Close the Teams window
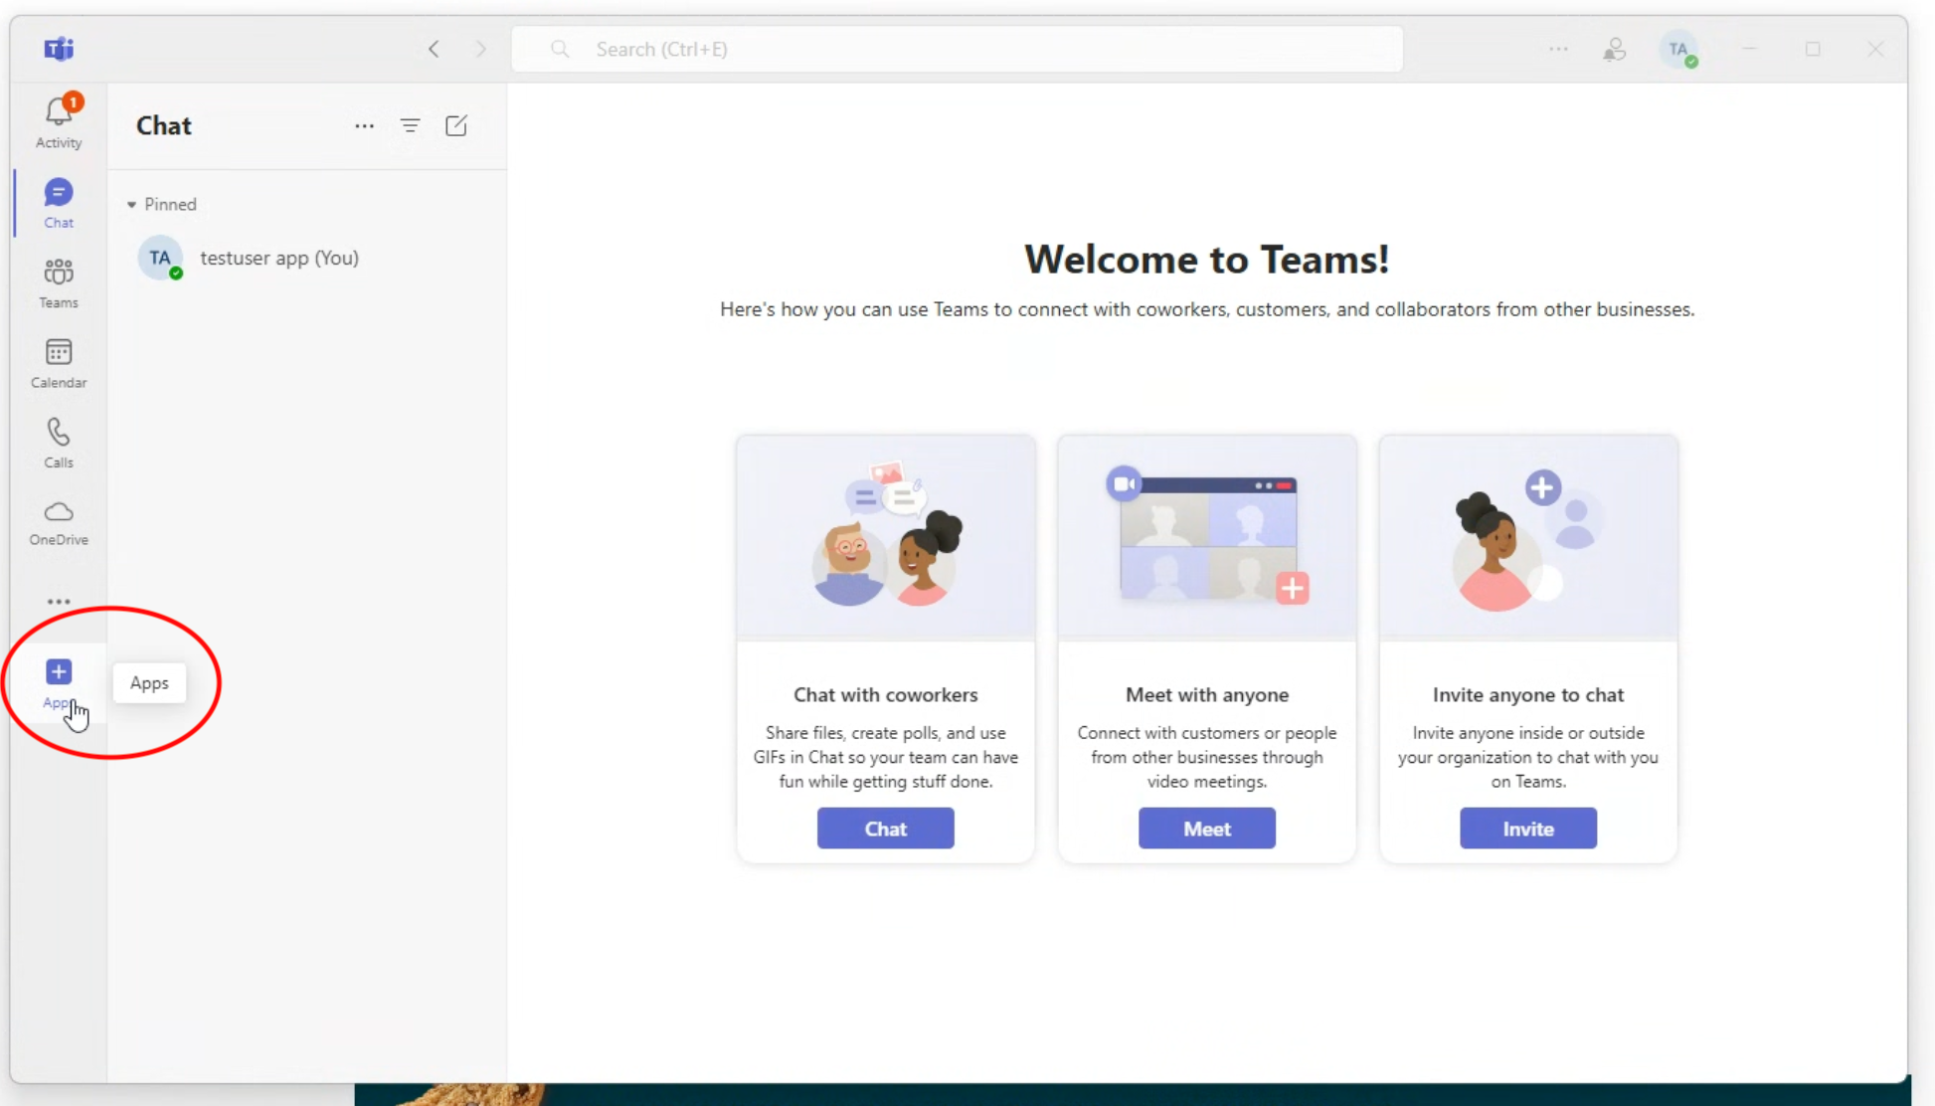This screenshot has width=1935, height=1106. [x=1875, y=49]
